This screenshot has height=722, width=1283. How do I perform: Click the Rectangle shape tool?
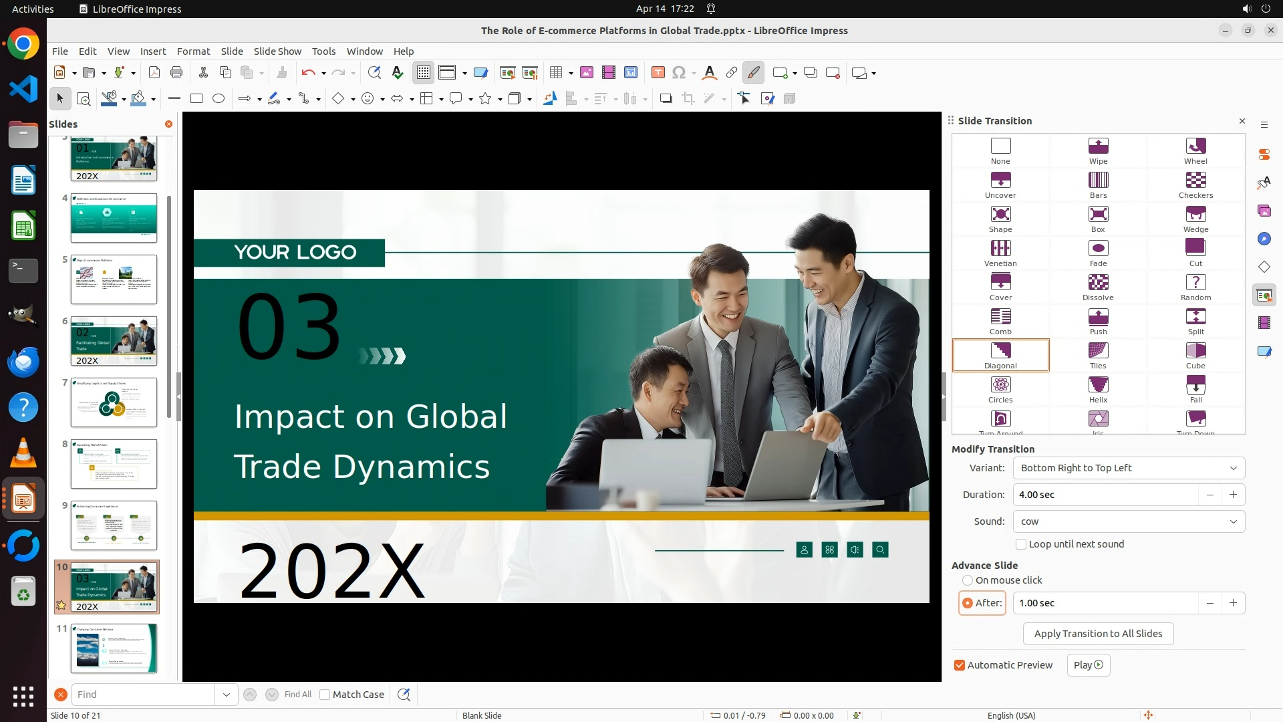tap(196, 99)
